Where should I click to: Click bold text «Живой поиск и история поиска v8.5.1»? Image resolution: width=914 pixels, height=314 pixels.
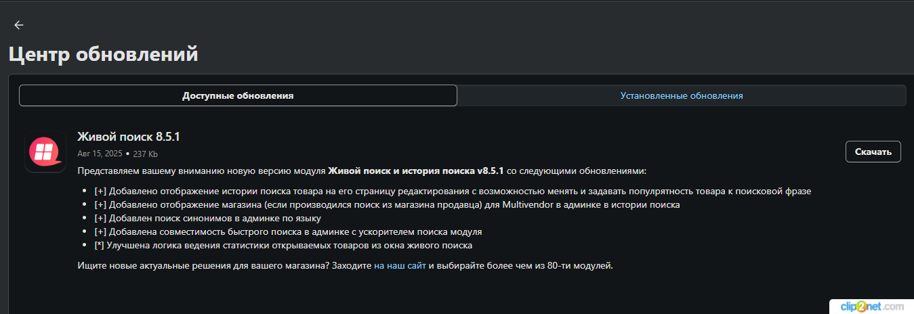pos(416,171)
